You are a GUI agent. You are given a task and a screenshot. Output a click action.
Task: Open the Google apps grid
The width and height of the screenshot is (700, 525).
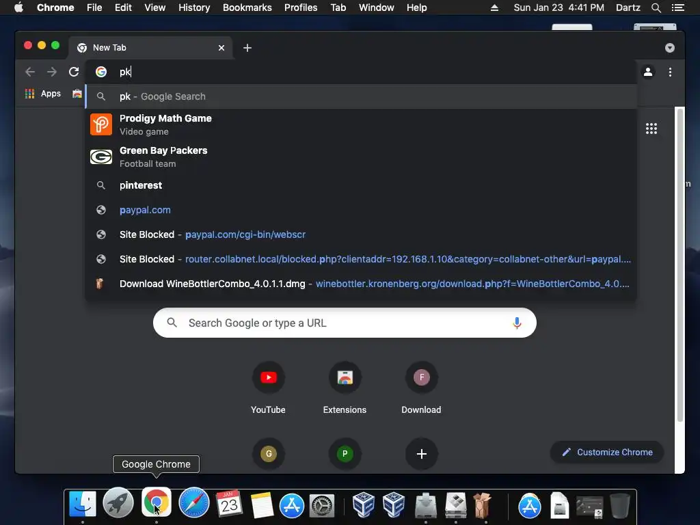651,129
